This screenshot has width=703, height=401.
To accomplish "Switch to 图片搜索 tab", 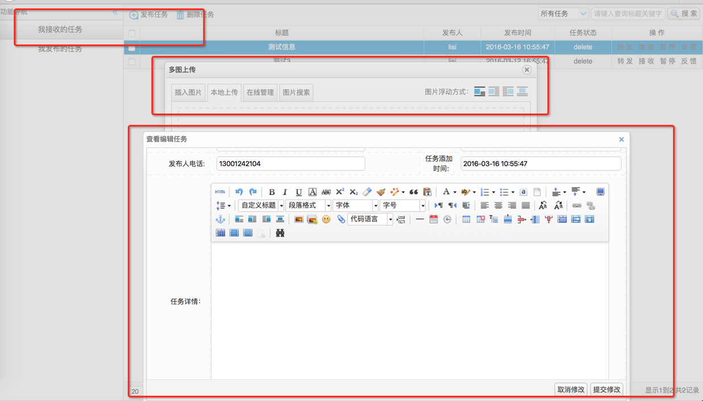I will (x=296, y=92).
